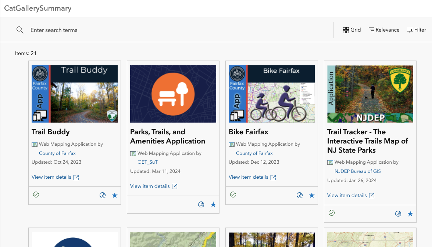This screenshot has width=432, height=247.
Task: Open the Grid layout dropdown
Action: click(351, 30)
